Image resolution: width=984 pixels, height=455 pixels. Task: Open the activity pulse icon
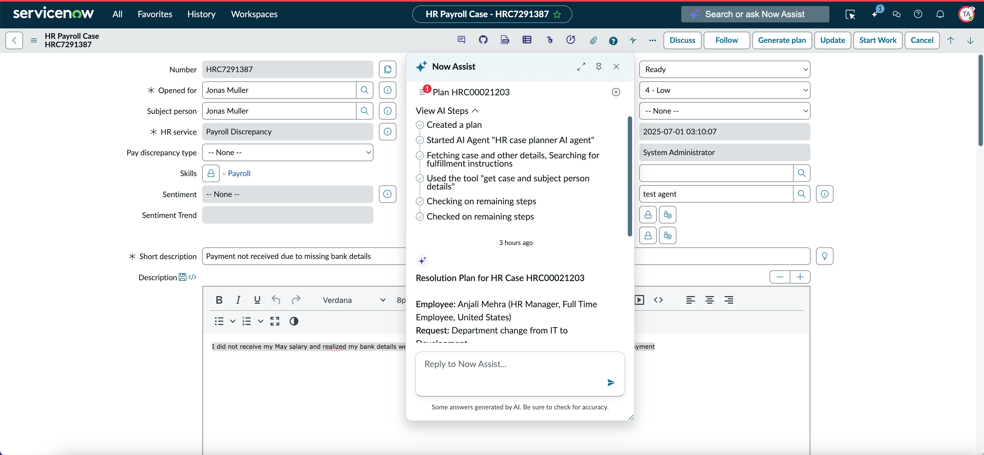point(633,40)
